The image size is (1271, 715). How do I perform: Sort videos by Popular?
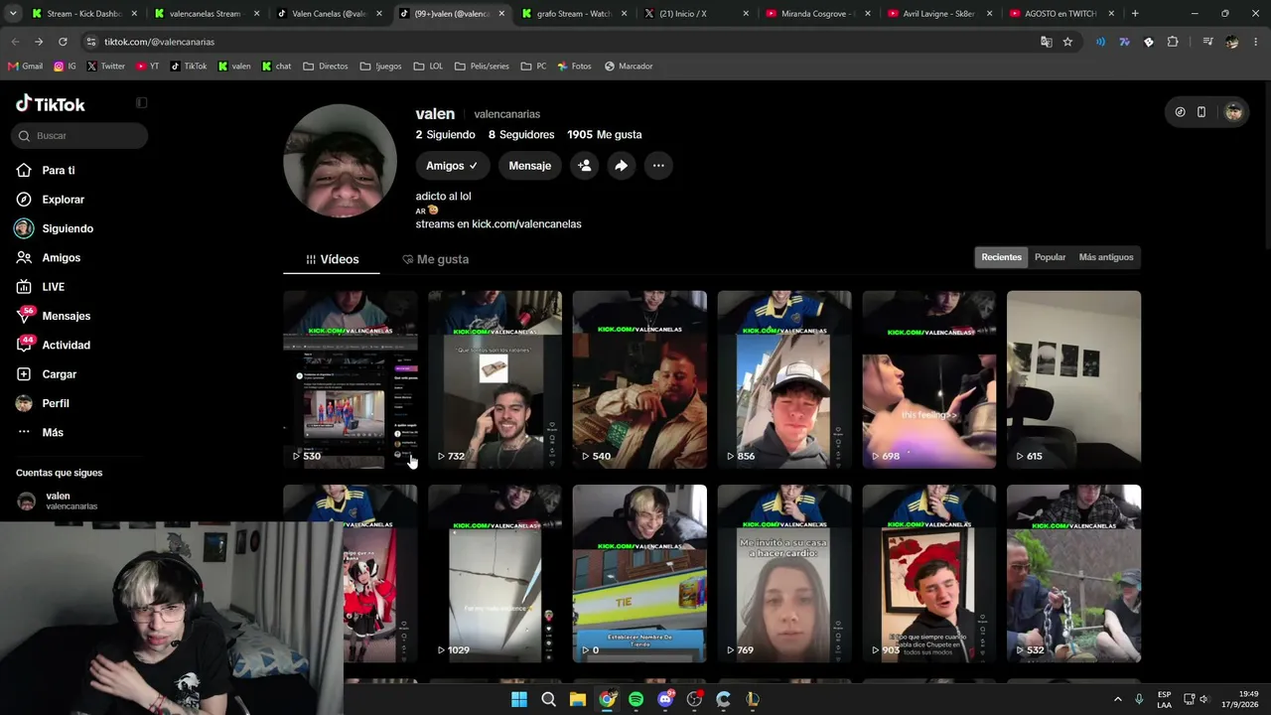1050,257
